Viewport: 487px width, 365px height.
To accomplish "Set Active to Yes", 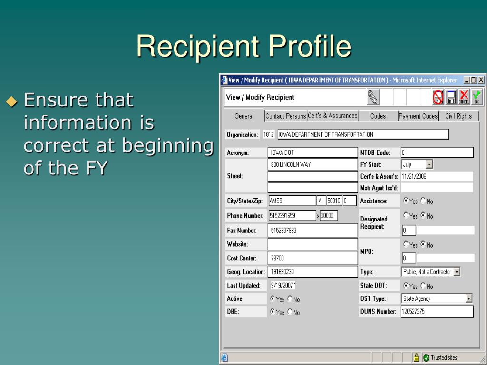I will pyautogui.click(x=273, y=299).
